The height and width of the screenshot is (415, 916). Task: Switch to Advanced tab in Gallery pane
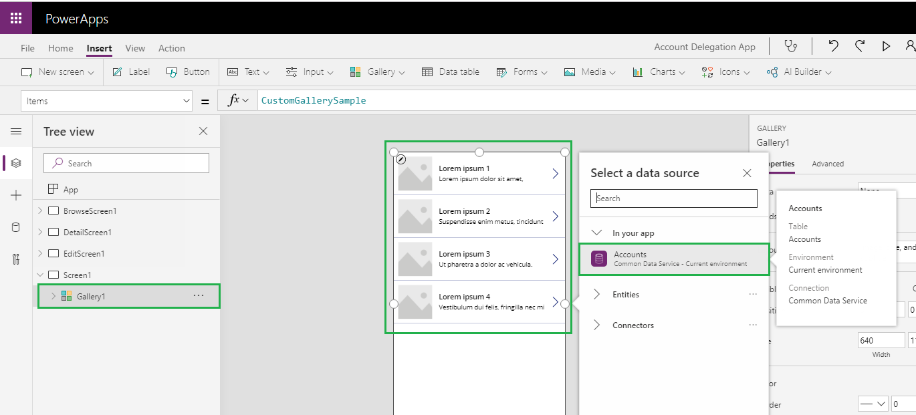tap(828, 164)
